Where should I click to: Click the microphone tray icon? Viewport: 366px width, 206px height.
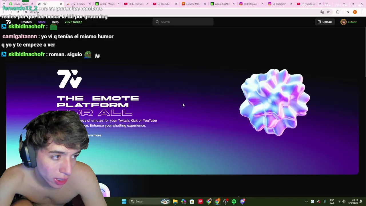coord(325,201)
